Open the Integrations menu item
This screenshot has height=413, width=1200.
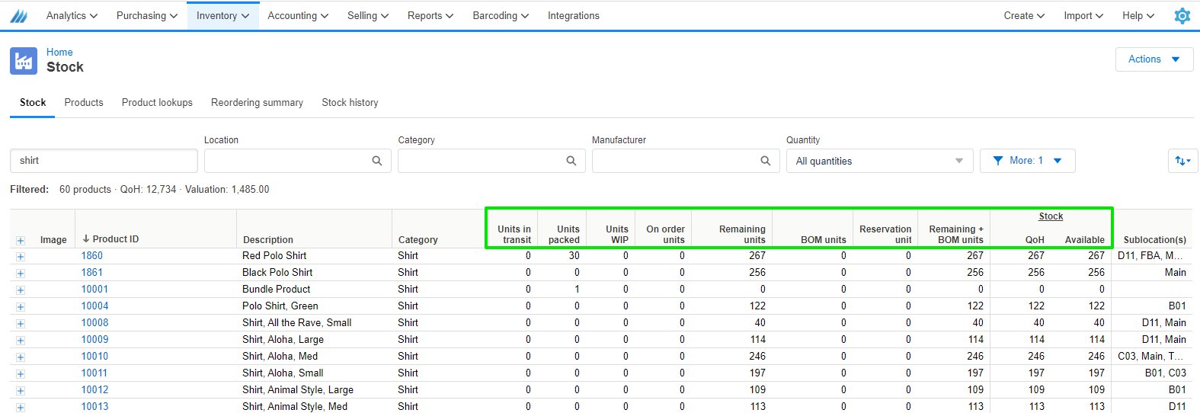click(574, 15)
